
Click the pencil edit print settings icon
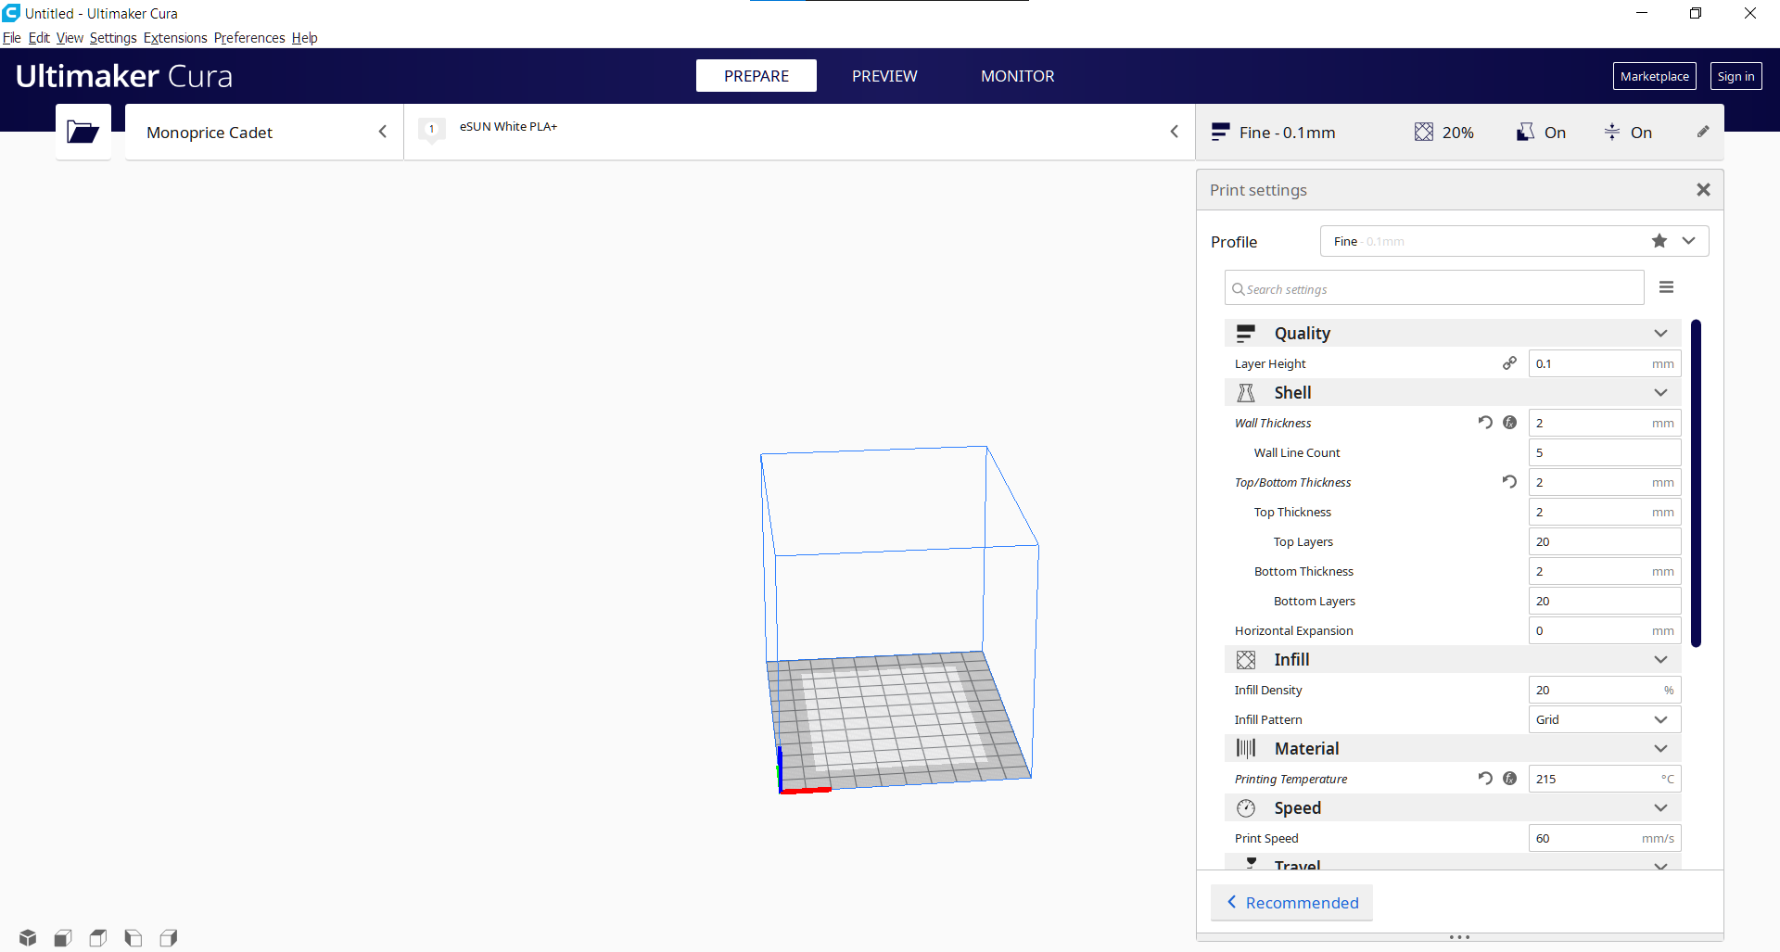tap(1703, 132)
